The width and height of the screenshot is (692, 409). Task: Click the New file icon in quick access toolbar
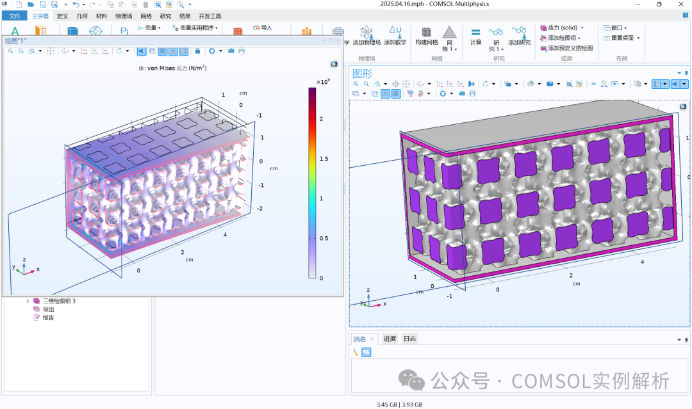pyautogui.click(x=19, y=4)
